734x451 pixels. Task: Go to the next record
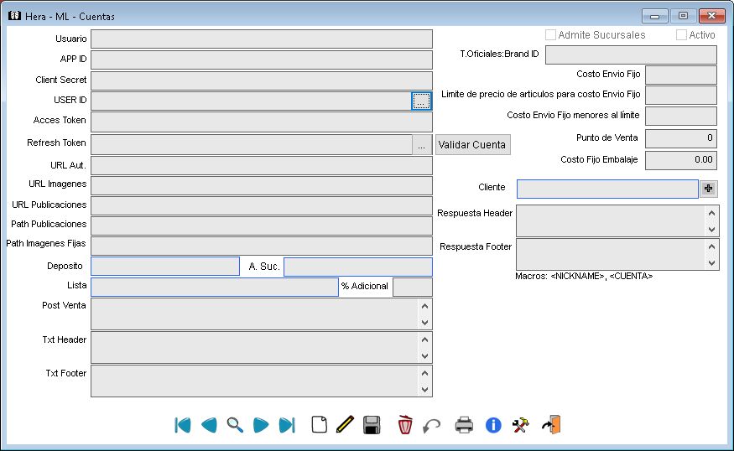(261, 425)
